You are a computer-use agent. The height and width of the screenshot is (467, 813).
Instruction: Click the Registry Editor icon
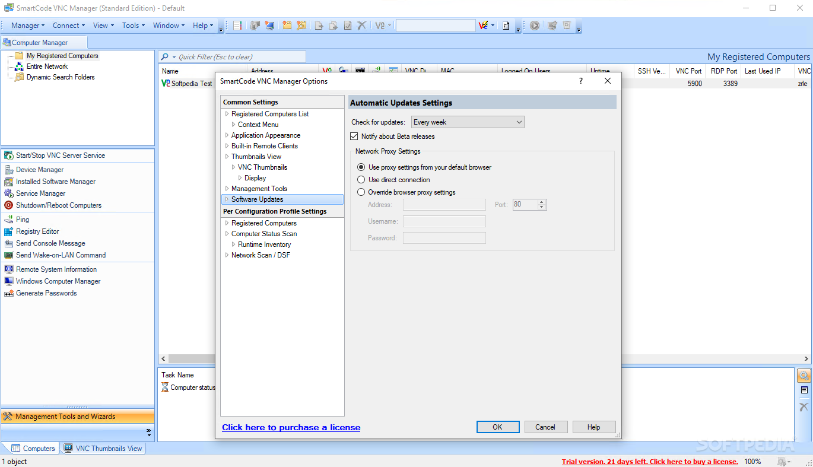[9, 231]
